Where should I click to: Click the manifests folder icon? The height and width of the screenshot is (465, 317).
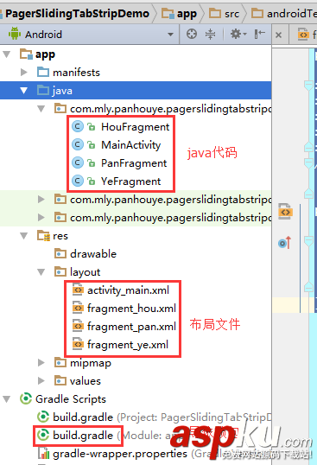43,72
